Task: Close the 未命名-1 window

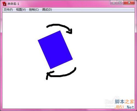Action: tap(129, 2)
